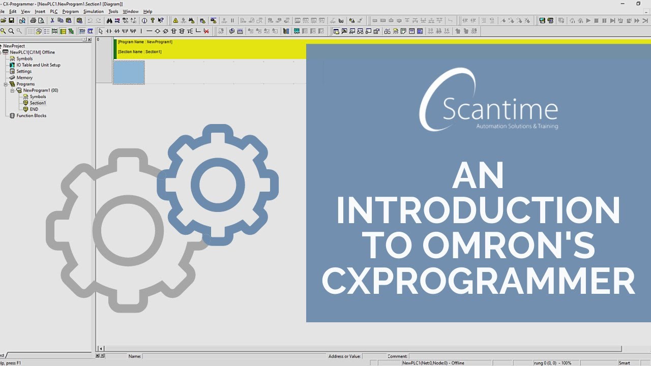The width and height of the screenshot is (651, 366).
Task: Click the Comment field
Action: point(529,356)
